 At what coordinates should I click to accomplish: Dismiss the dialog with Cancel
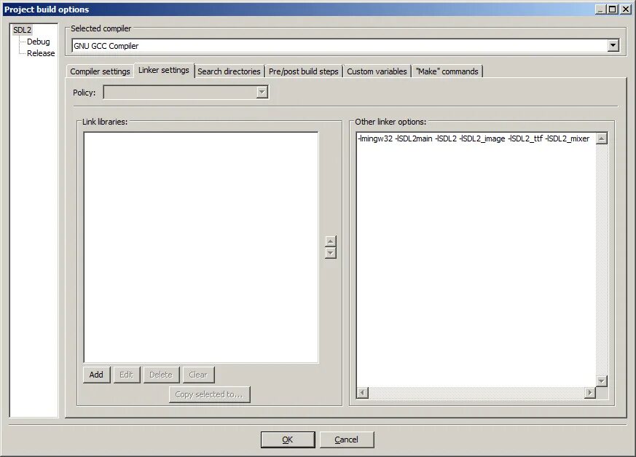(x=346, y=440)
